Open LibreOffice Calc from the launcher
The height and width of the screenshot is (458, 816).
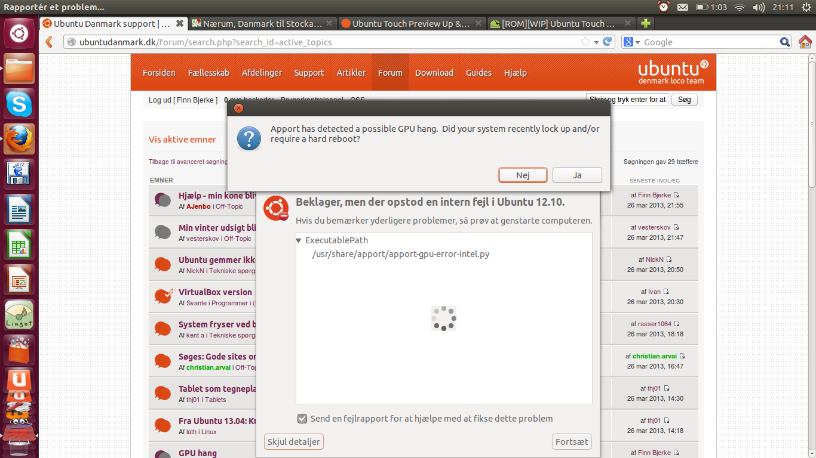(x=19, y=245)
